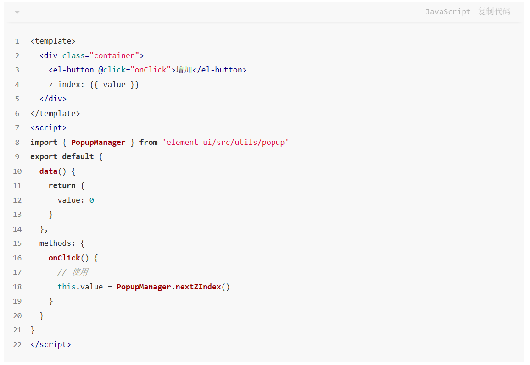Click the closing "</div>" tag

click(53, 99)
